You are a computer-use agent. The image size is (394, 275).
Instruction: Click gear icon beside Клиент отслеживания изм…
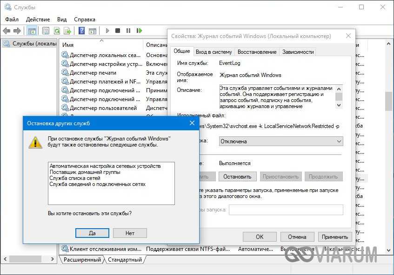click(65, 249)
